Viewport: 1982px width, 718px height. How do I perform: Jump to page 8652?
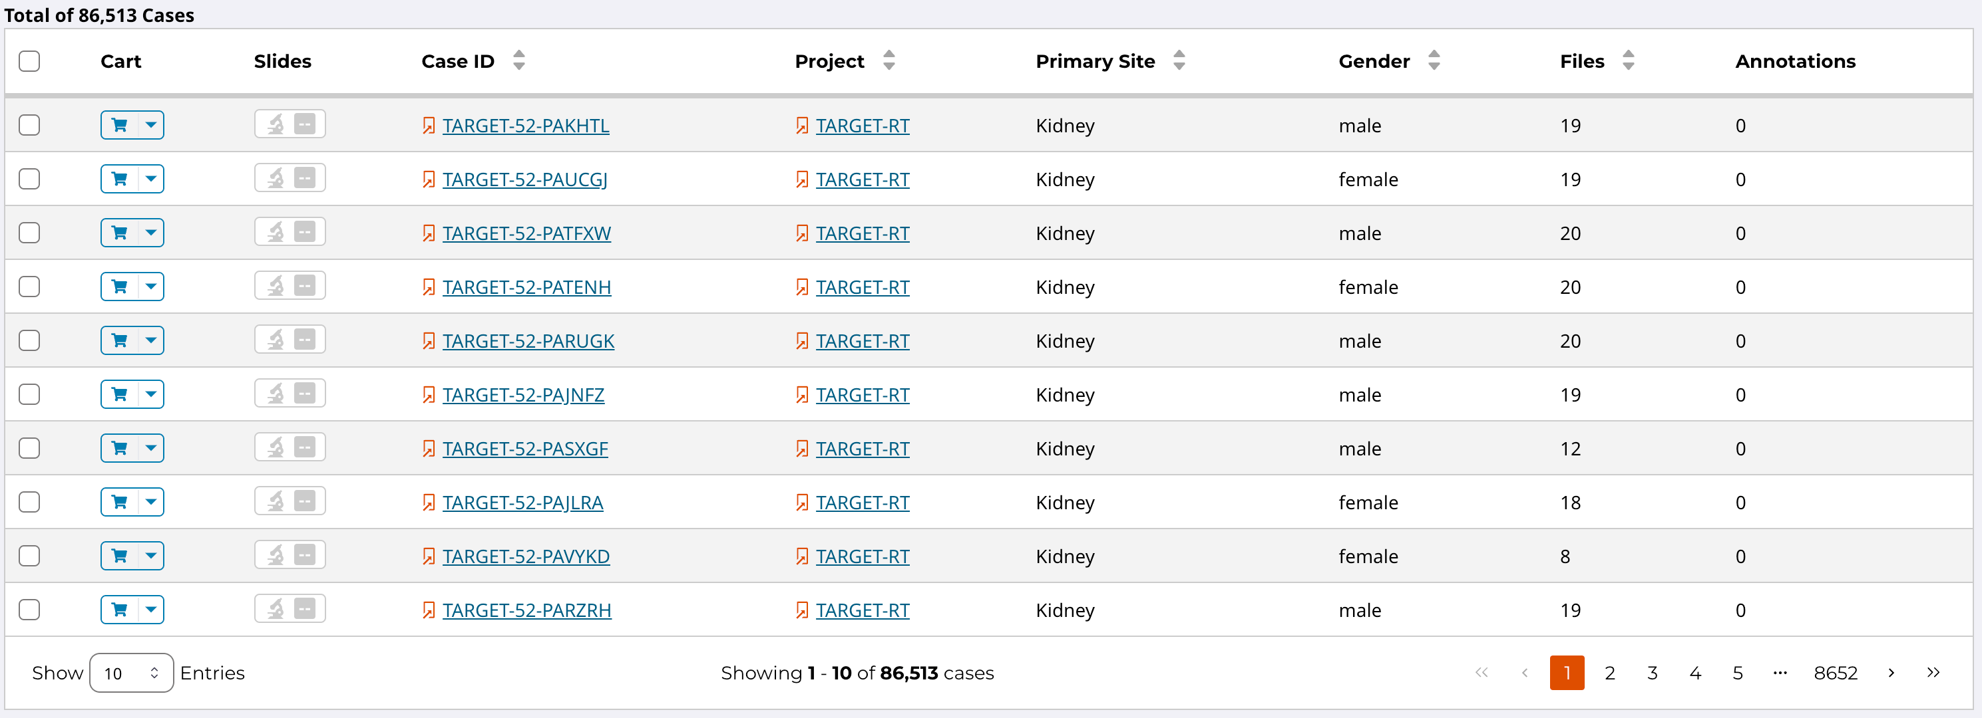point(1835,673)
